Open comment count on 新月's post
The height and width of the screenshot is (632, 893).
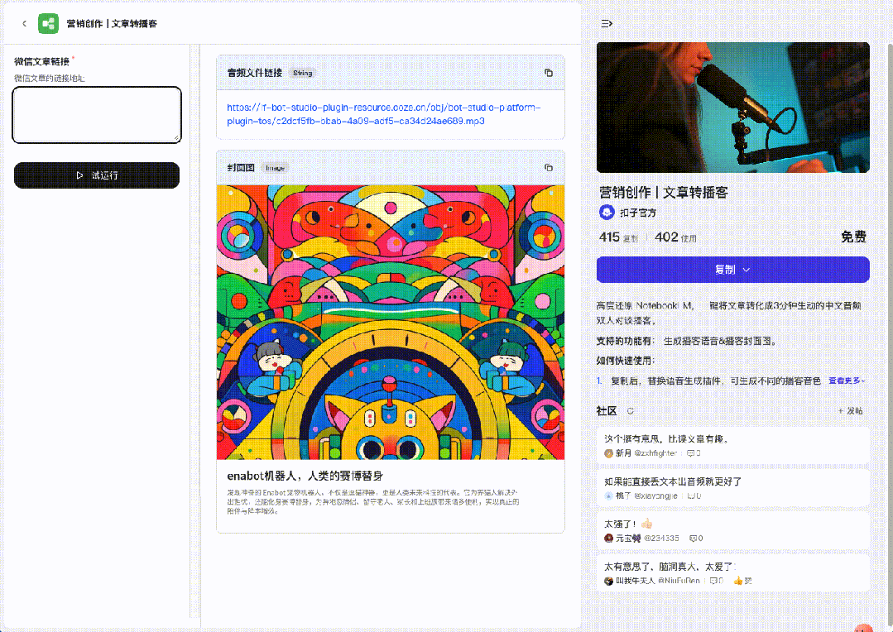tap(693, 453)
